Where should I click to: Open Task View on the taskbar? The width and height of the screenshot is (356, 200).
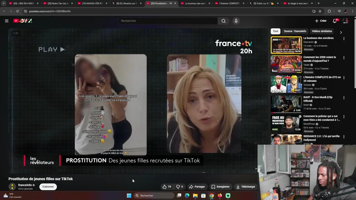(x=179, y=196)
